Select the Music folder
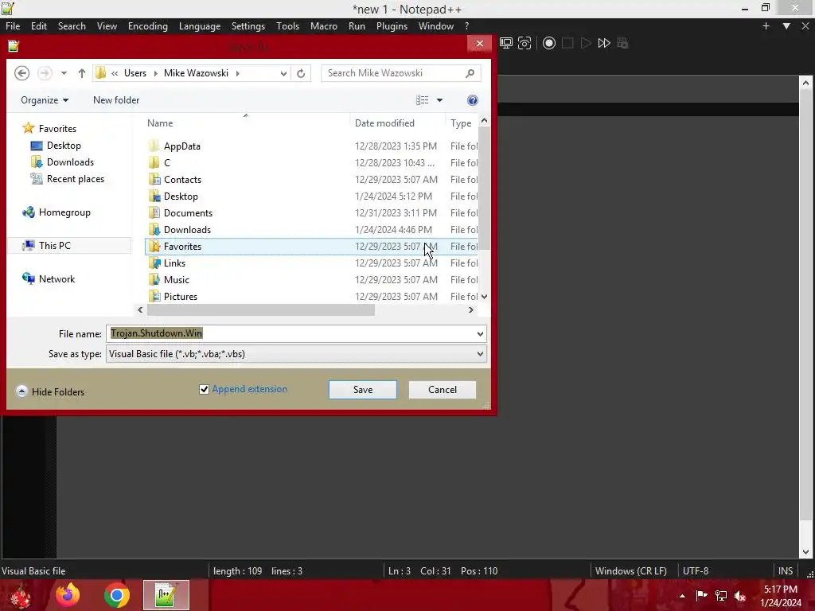 [177, 279]
